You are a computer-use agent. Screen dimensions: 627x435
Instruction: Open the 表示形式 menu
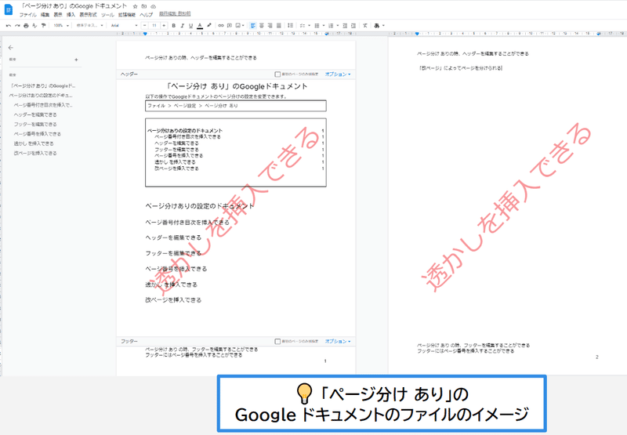coord(88,15)
